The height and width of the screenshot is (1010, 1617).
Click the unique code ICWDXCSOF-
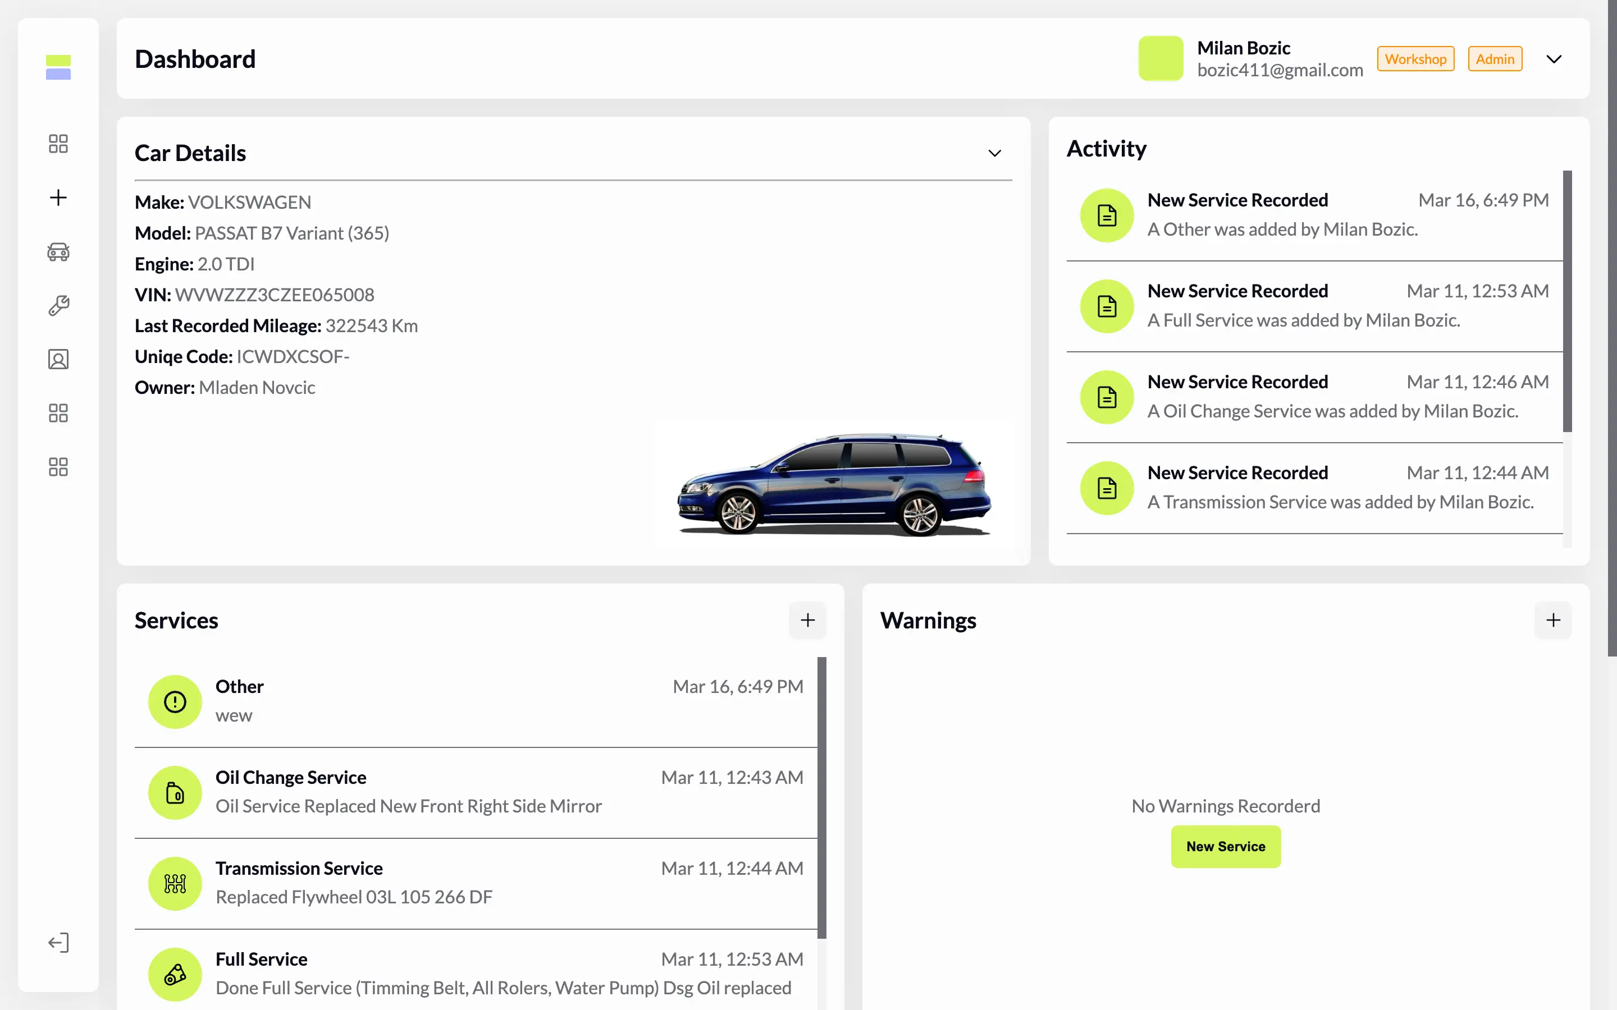(293, 357)
